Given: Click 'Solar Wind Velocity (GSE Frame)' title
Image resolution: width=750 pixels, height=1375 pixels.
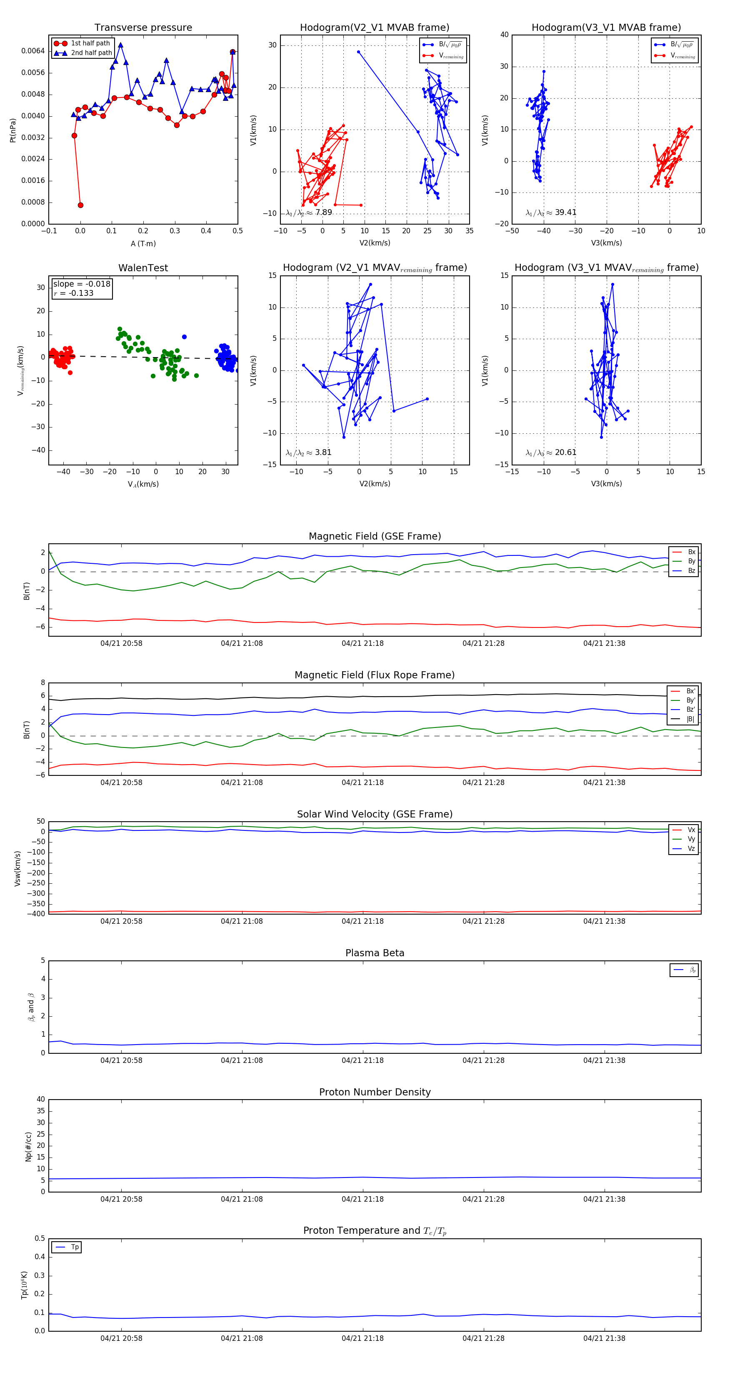Looking at the screenshot, I should coord(375,815).
